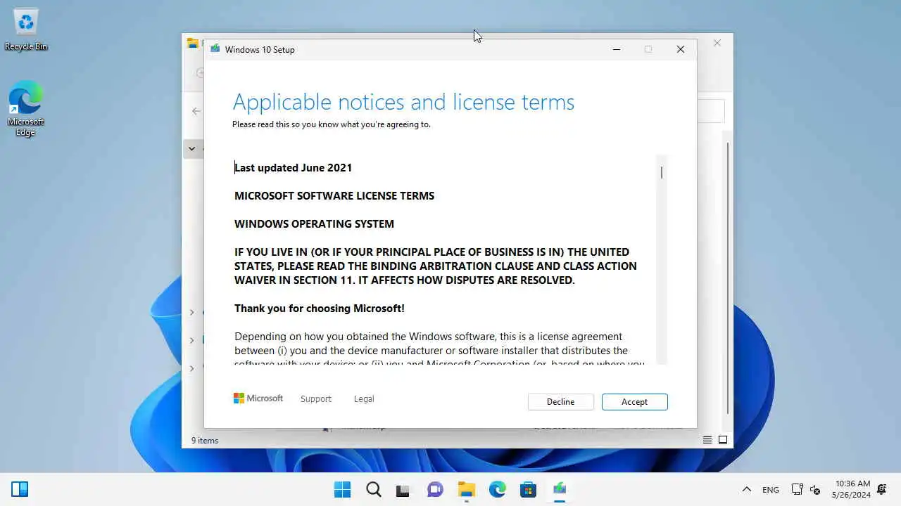
Task: Click the 'WINDOWS OPERATING SYSTEM' heading
Action: click(314, 223)
